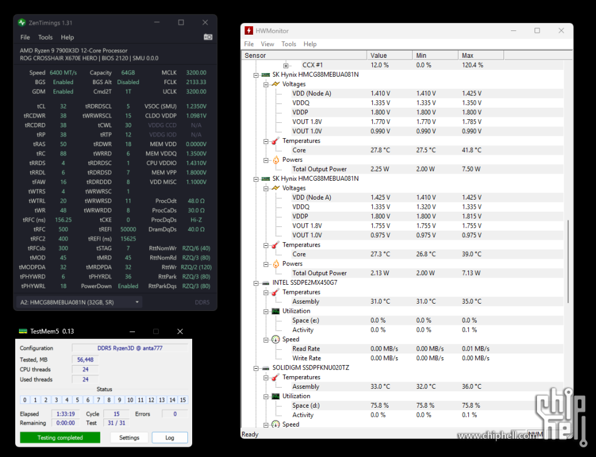Click TestMem5 status cell 7
Screen dimensions: 596x457
click(99, 400)
